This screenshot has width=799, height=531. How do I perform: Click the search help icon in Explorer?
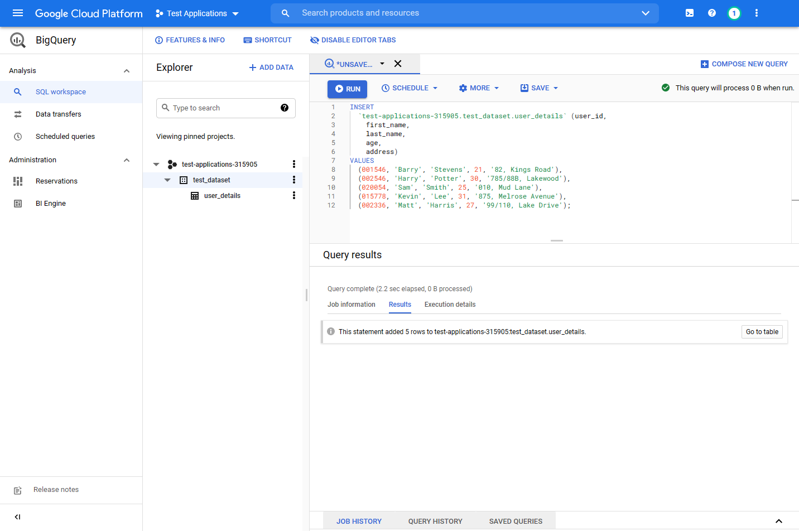(x=285, y=108)
